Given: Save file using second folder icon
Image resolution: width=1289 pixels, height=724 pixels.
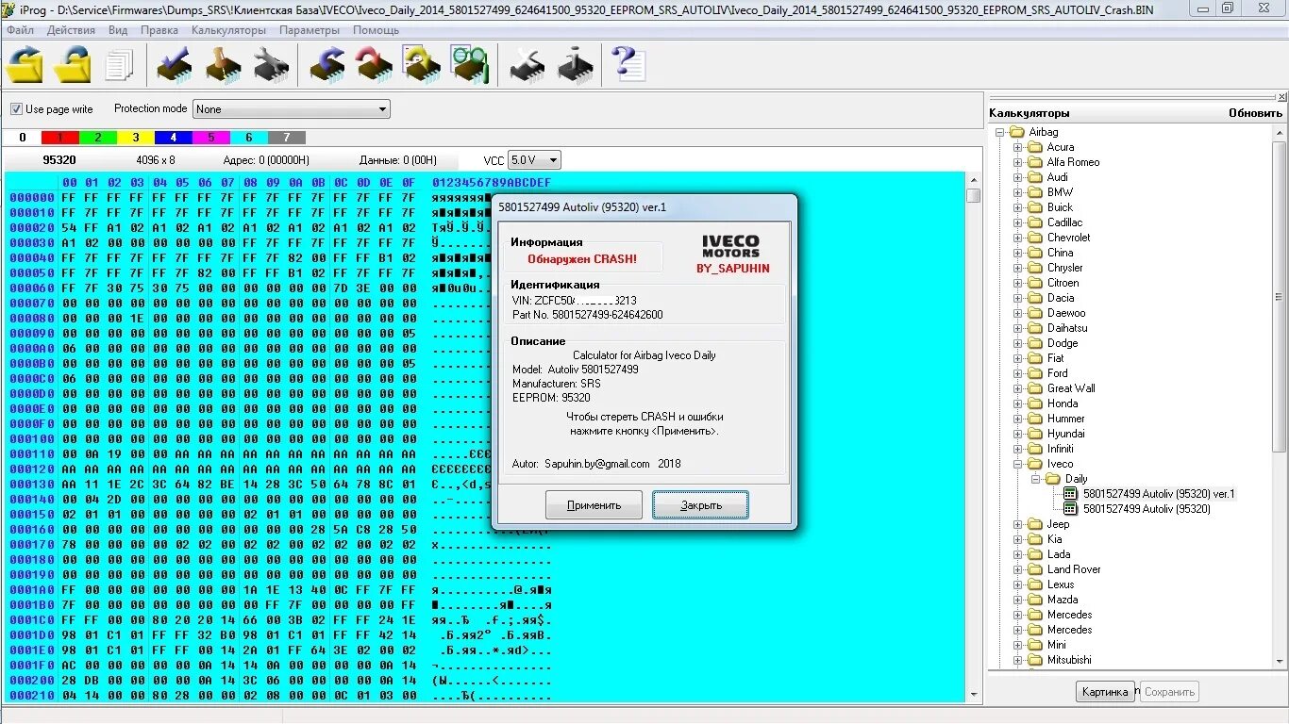Looking at the screenshot, I should point(73,64).
